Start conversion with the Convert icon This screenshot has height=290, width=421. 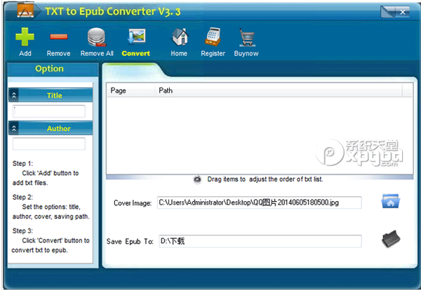135,36
